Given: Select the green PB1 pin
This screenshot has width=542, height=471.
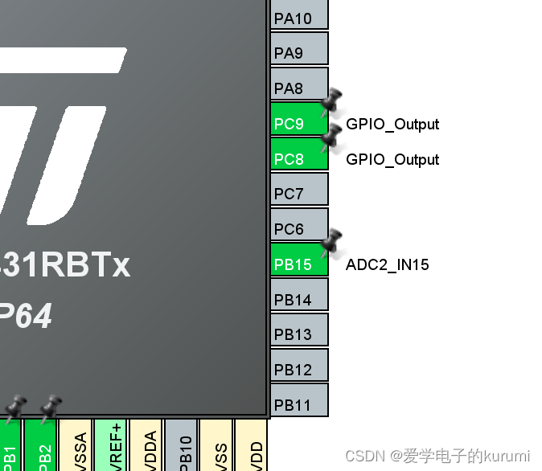Looking at the screenshot, I should pyautogui.click(x=10, y=445).
